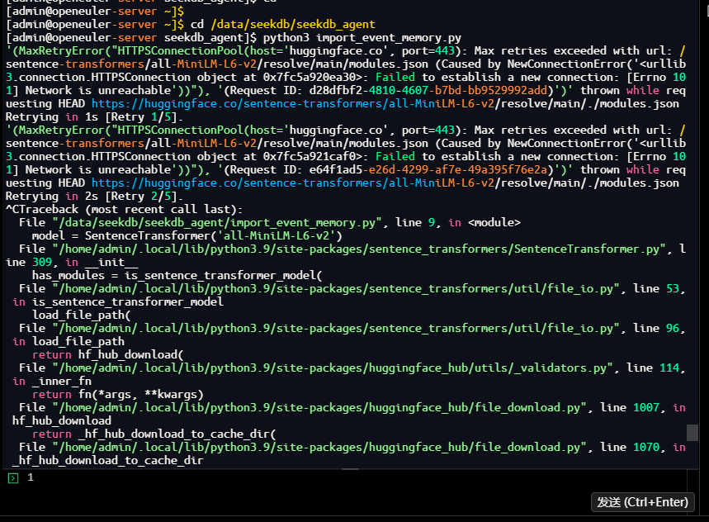The image size is (709, 522).
Task: Click the Retrying in 2s [Retry 2/5] line
Action: (94, 196)
